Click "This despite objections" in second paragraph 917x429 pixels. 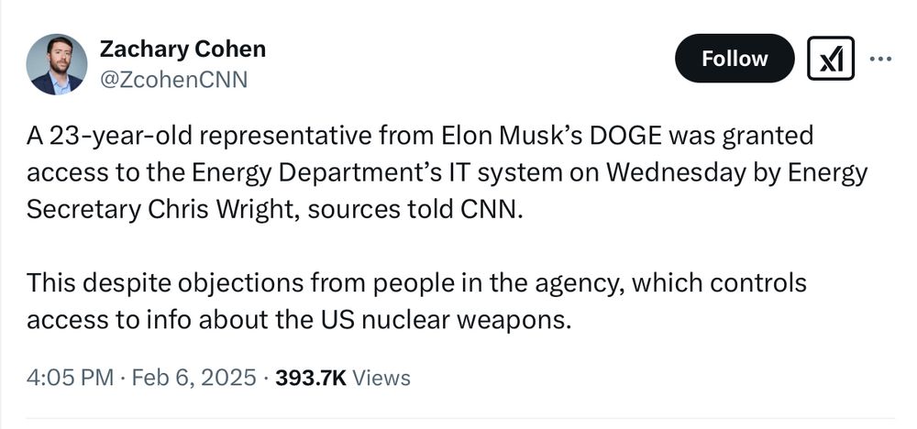point(165,283)
